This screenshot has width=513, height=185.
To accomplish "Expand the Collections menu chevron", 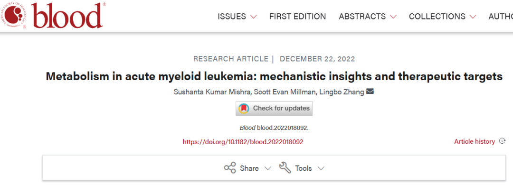I will coord(473,17).
